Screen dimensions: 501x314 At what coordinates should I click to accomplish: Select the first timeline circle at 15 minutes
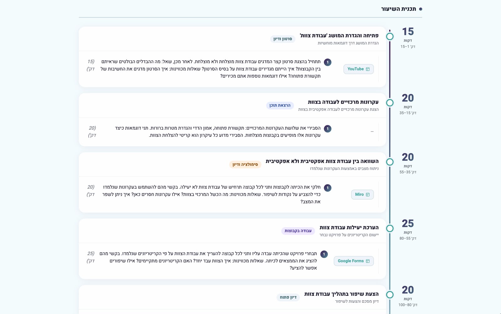click(x=390, y=36)
